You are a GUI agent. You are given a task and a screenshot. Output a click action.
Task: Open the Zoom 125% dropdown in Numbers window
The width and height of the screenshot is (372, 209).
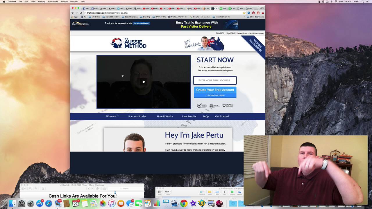pyautogui.click(x=168, y=192)
